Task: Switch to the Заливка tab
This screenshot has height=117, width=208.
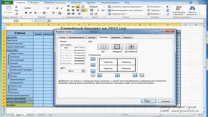Action: (116, 37)
